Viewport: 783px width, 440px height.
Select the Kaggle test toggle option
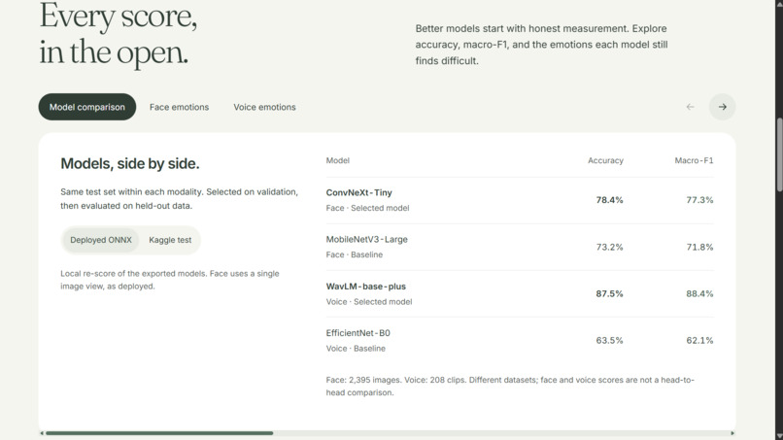170,240
